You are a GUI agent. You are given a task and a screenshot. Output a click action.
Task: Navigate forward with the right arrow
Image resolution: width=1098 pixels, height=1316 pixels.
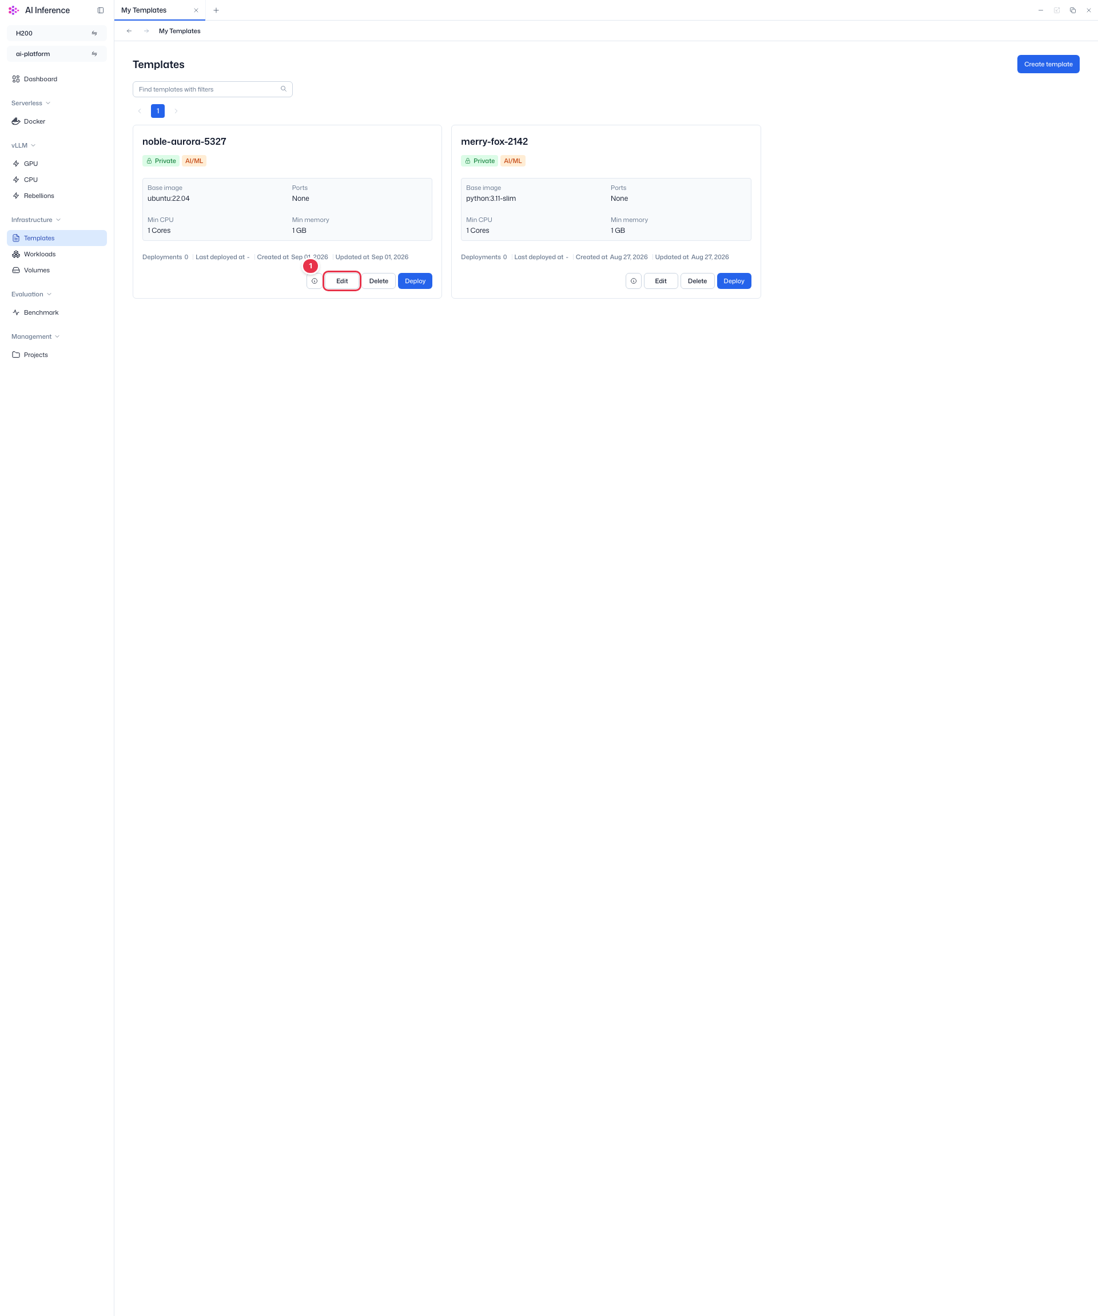[146, 31]
